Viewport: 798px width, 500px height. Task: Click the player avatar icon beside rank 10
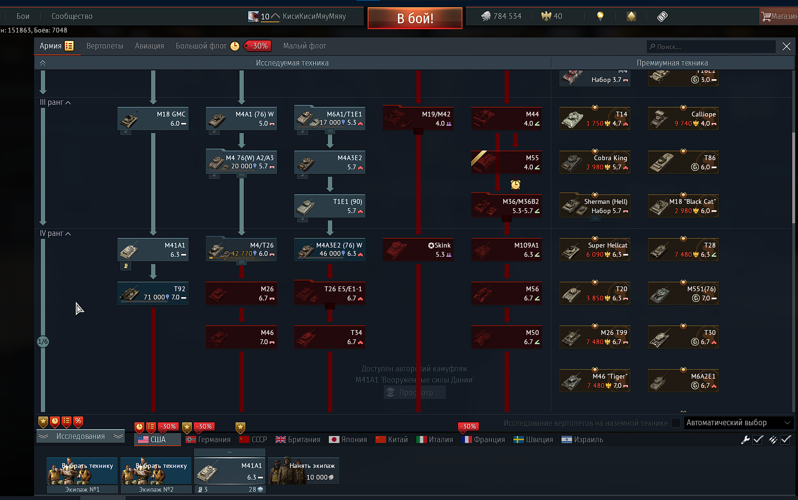click(254, 17)
